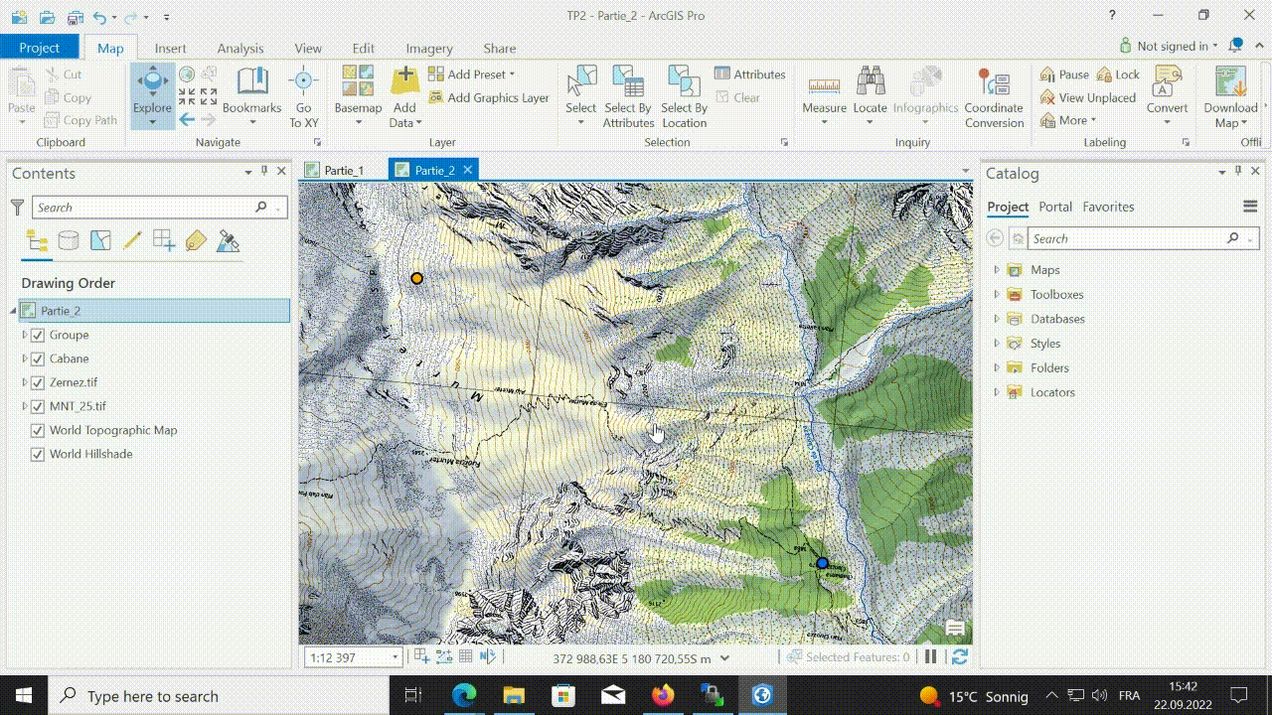Refresh the map view in status bar
Image resolution: width=1272 pixels, height=715 pixels.
click(959, 656)
